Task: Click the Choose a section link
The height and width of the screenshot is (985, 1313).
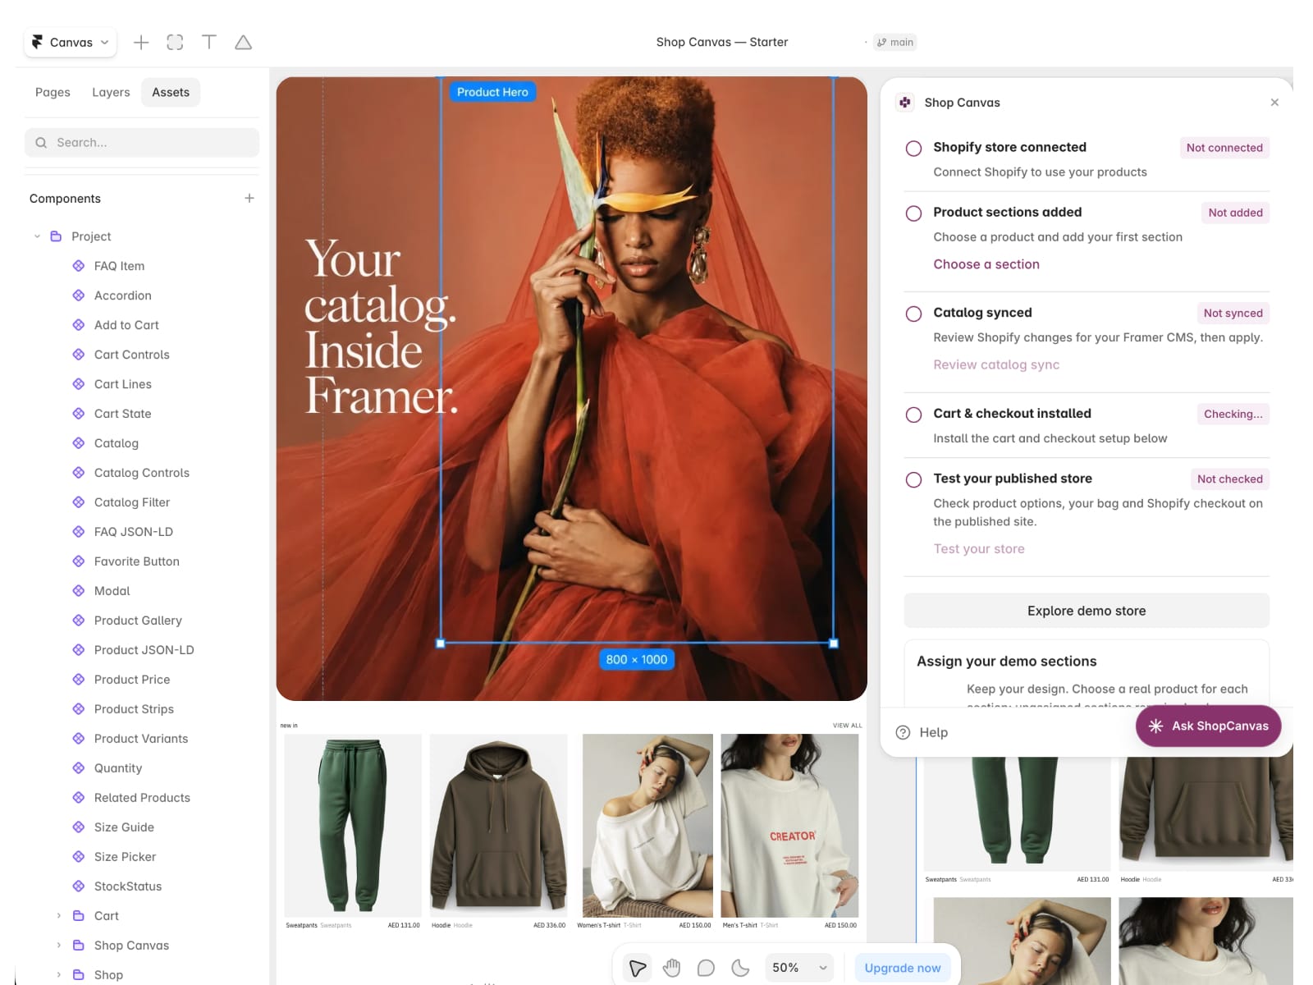Action: click(x=986, y=264)
